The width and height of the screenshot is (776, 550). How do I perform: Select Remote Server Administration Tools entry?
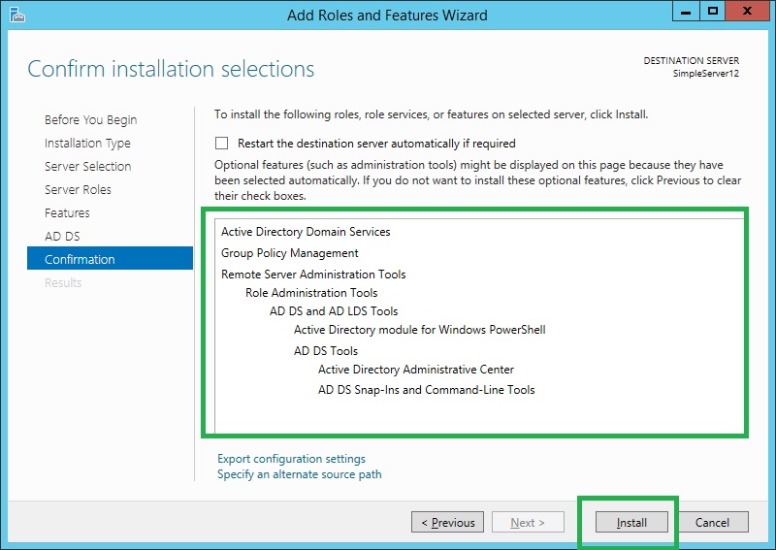(313, 275)
